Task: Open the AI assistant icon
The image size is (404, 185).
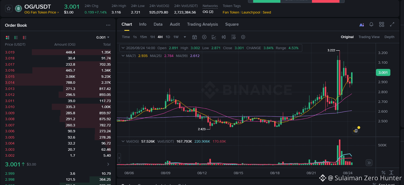Action: (x=362, y=25)
